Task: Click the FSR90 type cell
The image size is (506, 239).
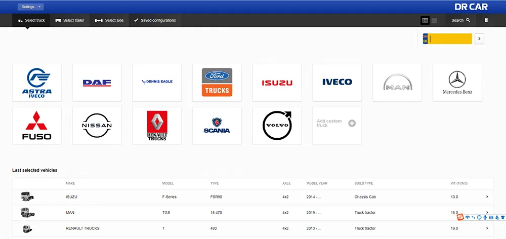Action: click(x=216, y=197)
